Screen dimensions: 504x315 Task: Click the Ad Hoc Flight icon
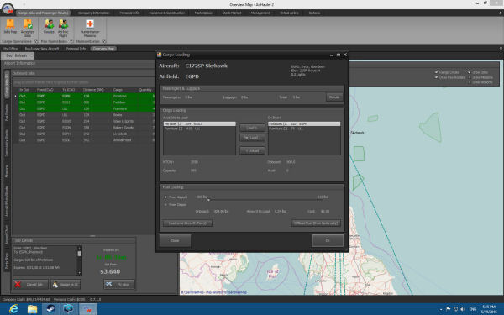pos(63,24)
